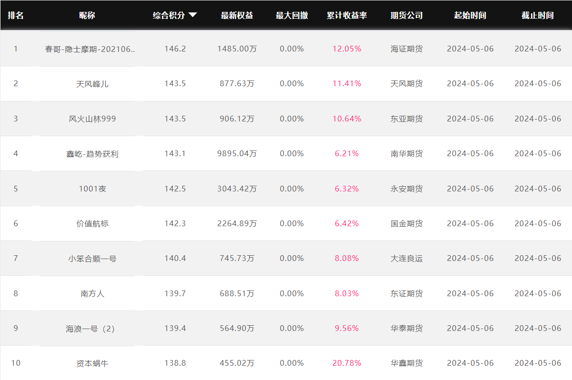Click the 起始时间 column header
572x380 pixels.
click(470, 15)
